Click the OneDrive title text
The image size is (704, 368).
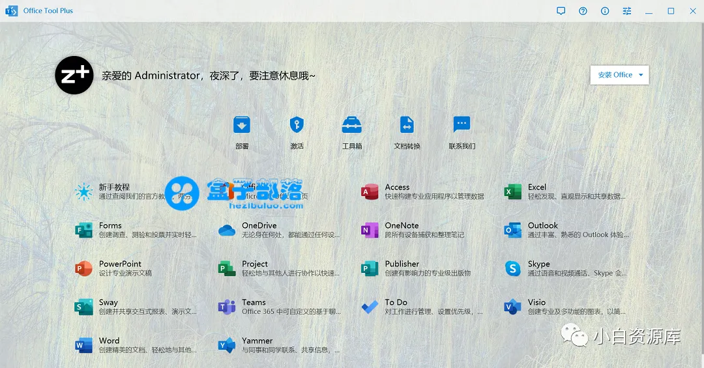(x=259, y=225)
